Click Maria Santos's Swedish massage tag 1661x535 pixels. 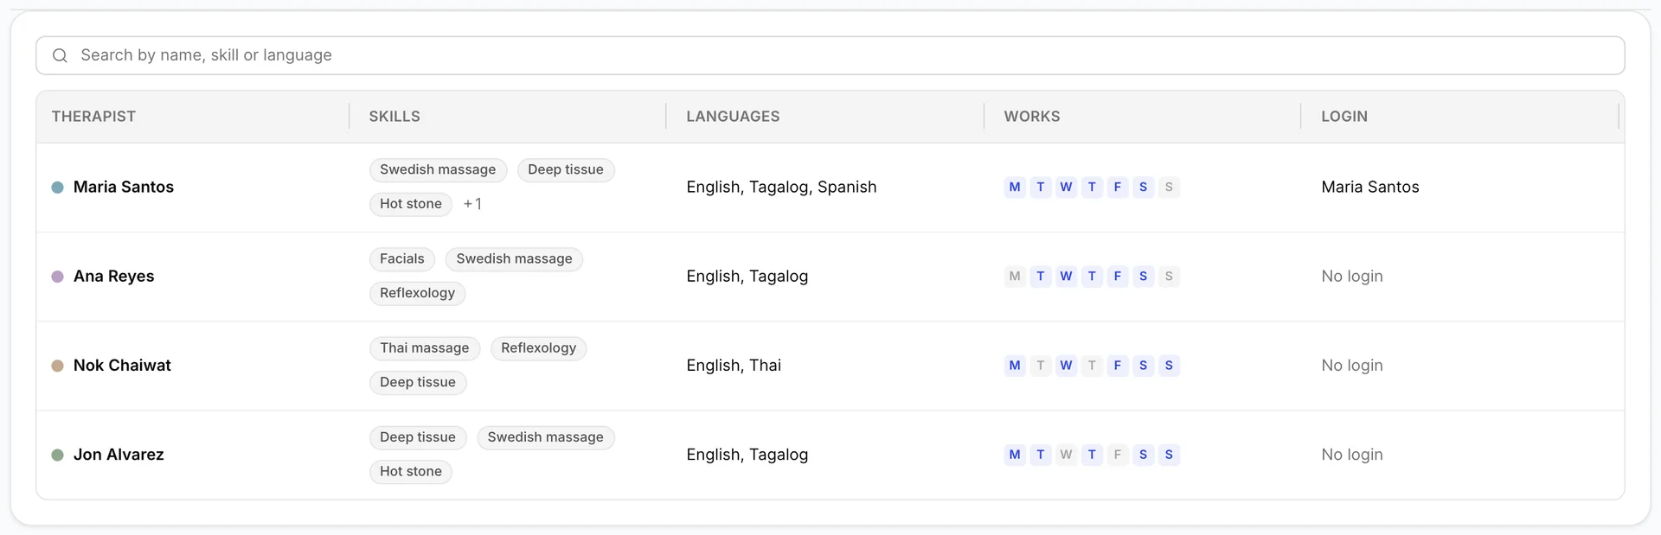(x=438, y=170)
